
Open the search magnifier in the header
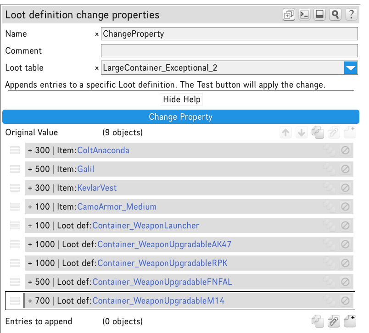335,15
